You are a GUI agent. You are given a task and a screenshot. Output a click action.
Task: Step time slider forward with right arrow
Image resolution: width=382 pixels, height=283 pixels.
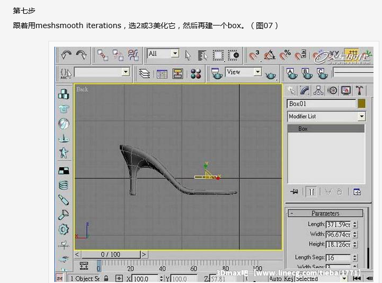click(x=144, y=254)
